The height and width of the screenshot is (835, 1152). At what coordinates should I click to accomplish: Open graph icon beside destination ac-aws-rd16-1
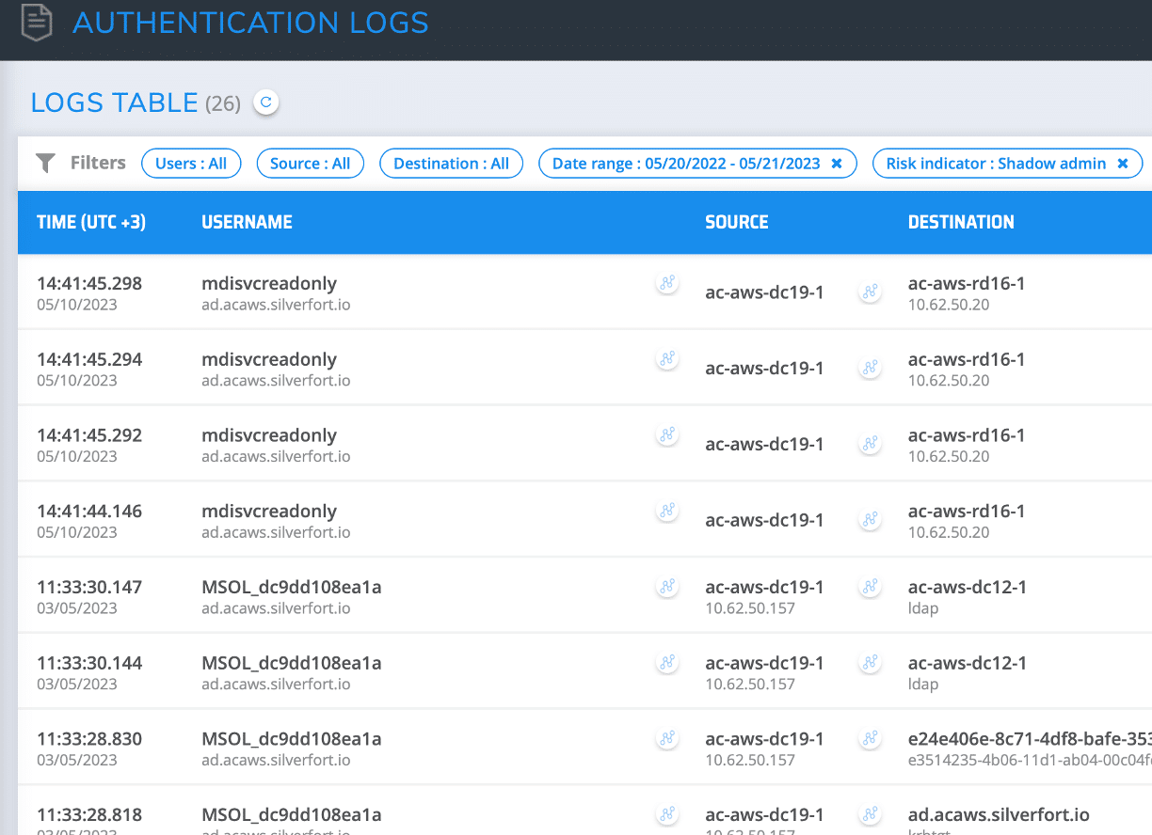870,291
